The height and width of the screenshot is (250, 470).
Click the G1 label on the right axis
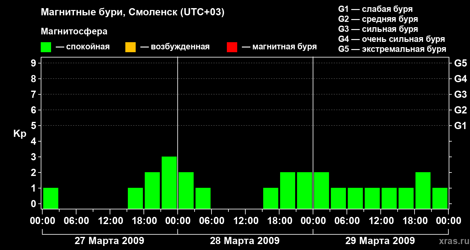tap(460, 126)
